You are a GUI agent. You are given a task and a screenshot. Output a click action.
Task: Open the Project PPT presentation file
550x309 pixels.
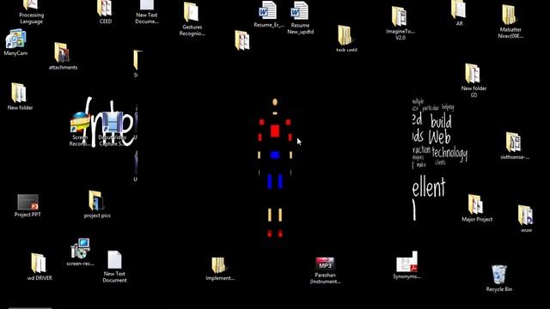[27, 203]
